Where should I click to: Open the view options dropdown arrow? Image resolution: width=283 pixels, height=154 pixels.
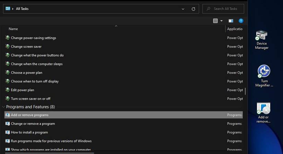click(222, 21)
